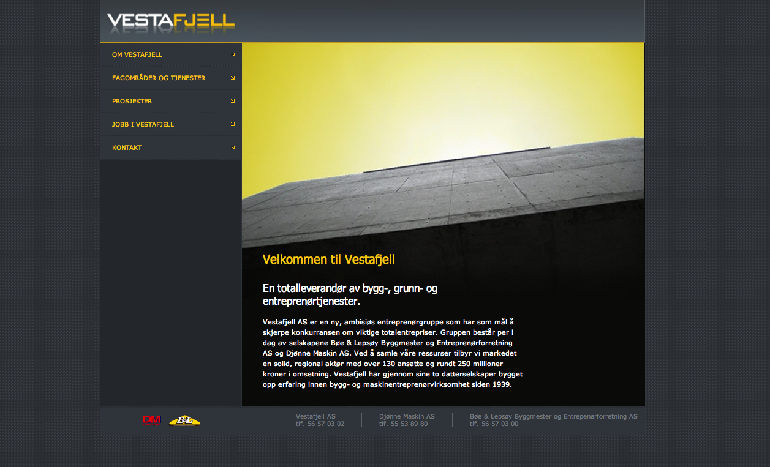Click the arrow icon beside Om Vestafjell
This screenshot has height=467, width=770.
point(233,54)
